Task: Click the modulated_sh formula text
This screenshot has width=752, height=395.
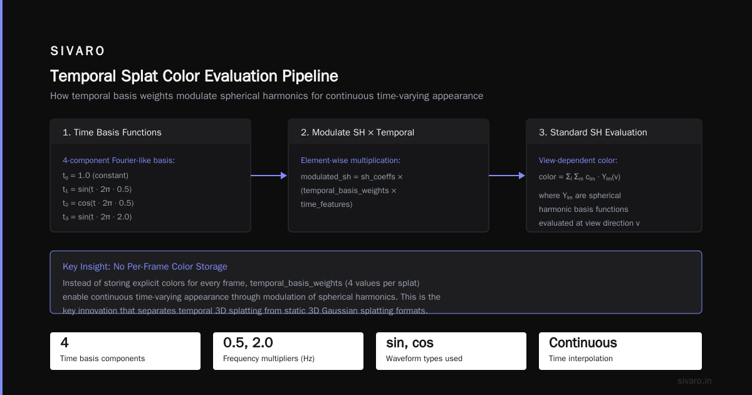Action: pos(352,191)
